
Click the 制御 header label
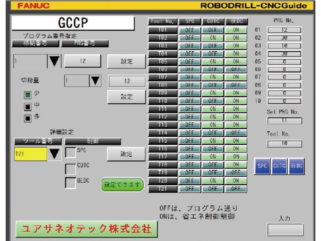click(93, 141)
